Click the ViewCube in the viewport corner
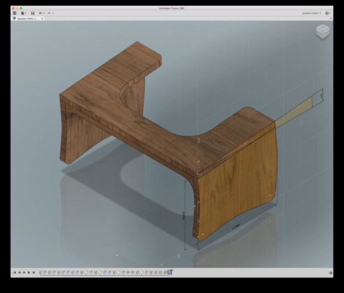Screen dimensions: 344x293 (x=322, y=31)
